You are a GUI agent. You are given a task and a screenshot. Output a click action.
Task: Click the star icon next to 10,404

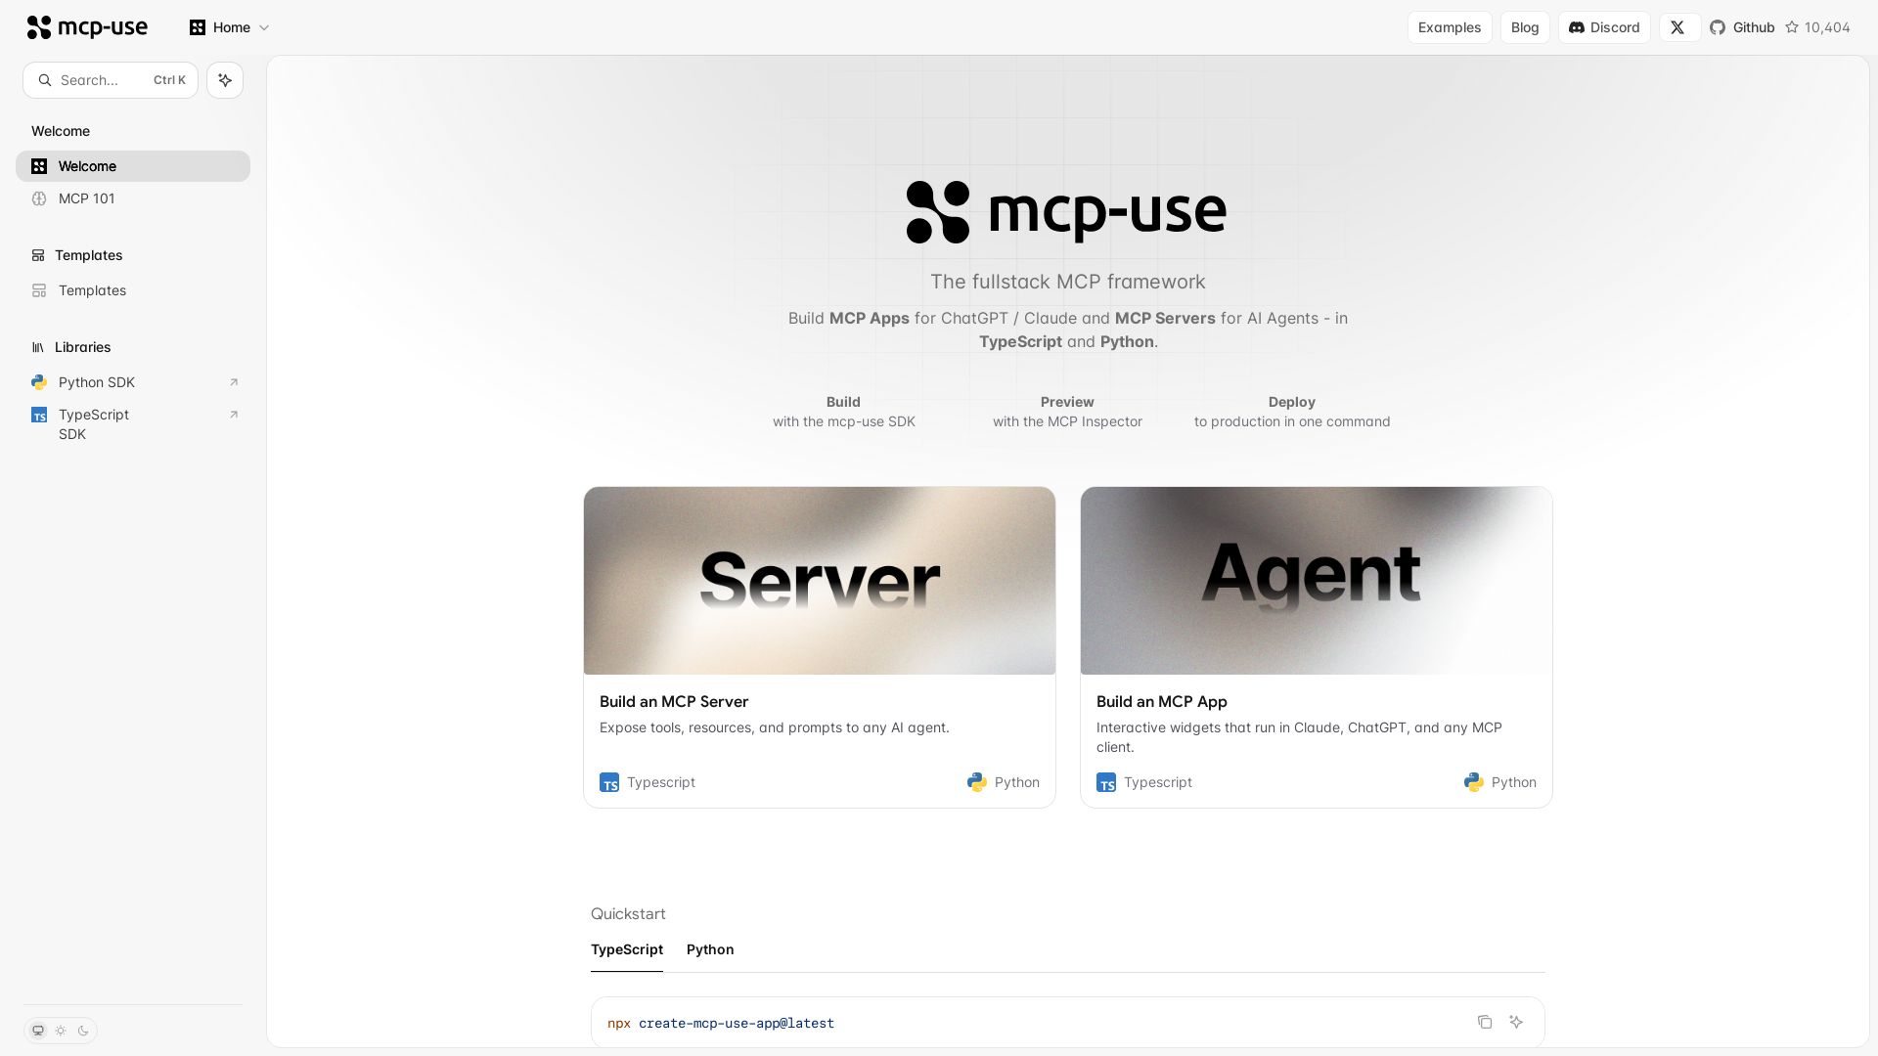pyautogui.click(x=1792, y=27)
